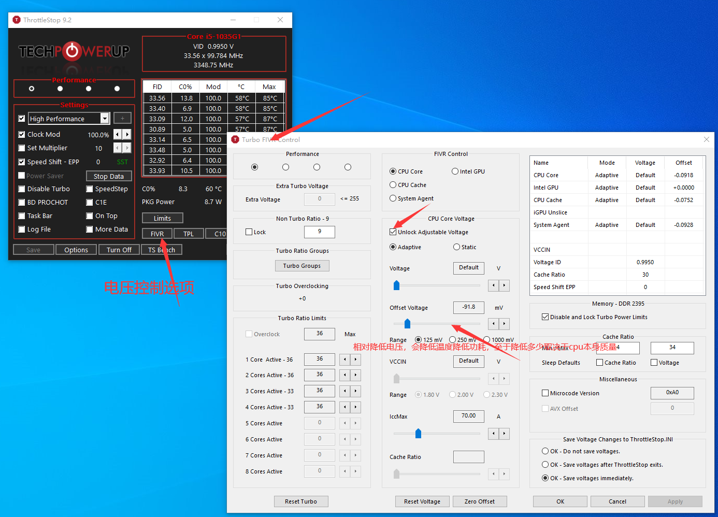
Task: Launch the TS Bench benchmark
Action: (x=162, y=249)
